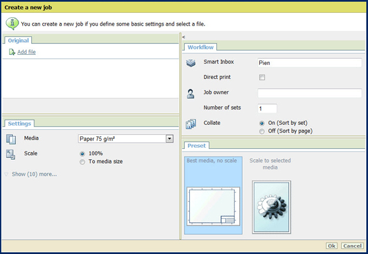Click the Media sheets icon
Image resolution: width=368 pixels, height=254 pixels.
[x=11, y=139]
